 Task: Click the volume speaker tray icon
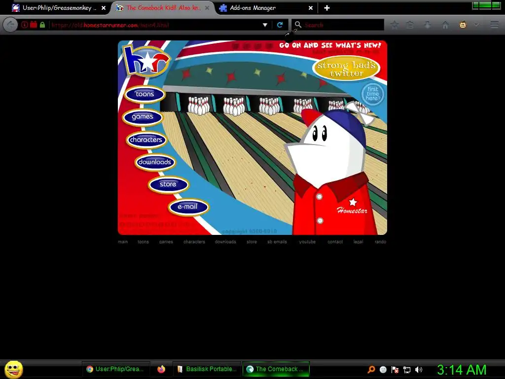[x=418, y=370]
